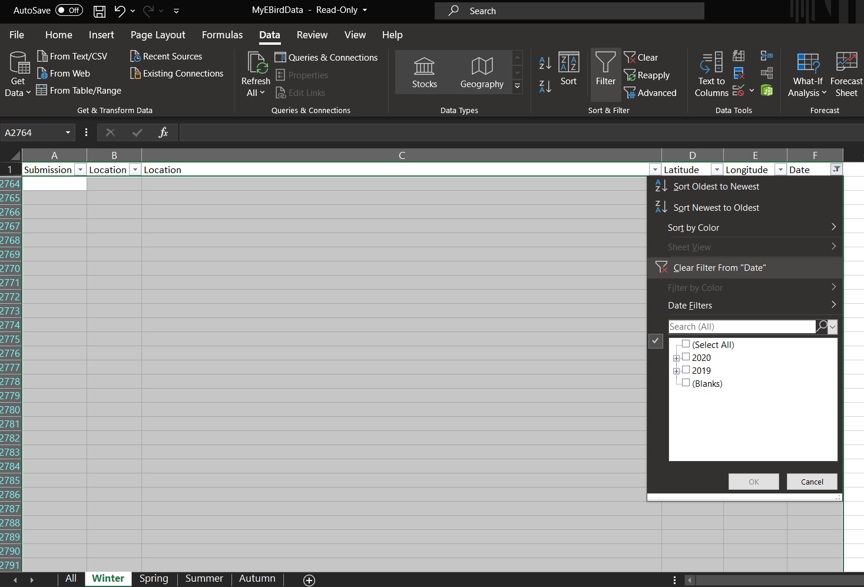Viewport: 864px width, 587px height.
Task: Check the 2020 date checkbox
Action: tap(686, 357)
